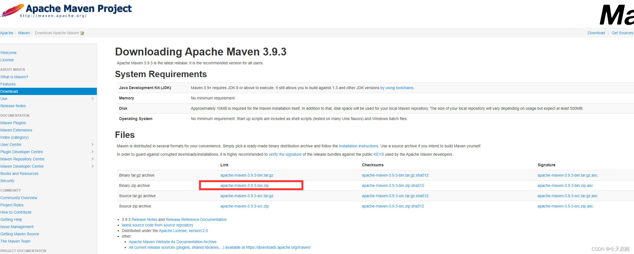
Task: Download apache-maven-3.9.3-src.zip
Action: [x=245, y=206]
